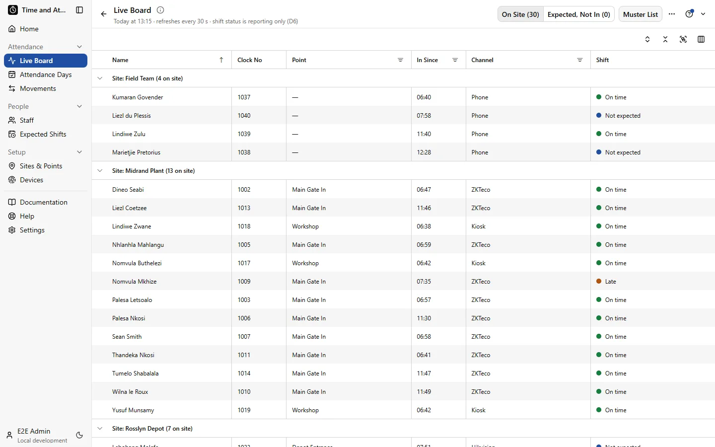The width and height of the screenshot is (715, 447).
Task: Open the column chooser icon
Action: (x=701, y=39)
